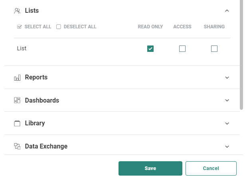
Task: Expand the Library section chevron
Action: point(227,123)
